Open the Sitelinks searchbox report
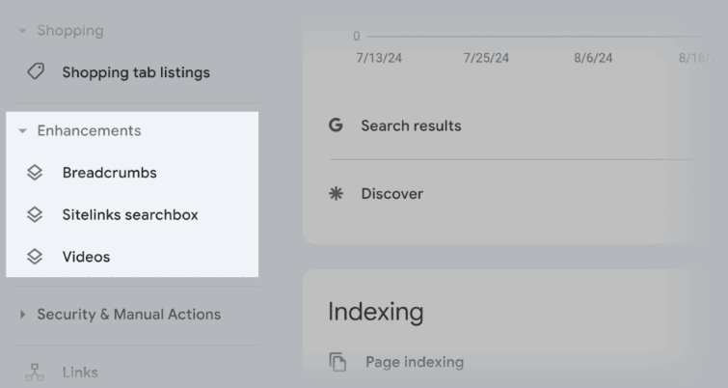 (130, 214)
